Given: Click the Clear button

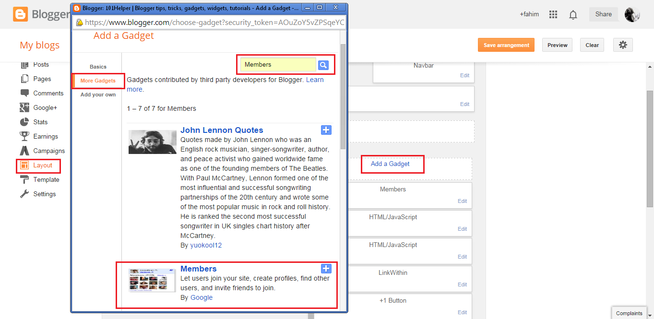Looking at the screenshot, I should [592, 45].
